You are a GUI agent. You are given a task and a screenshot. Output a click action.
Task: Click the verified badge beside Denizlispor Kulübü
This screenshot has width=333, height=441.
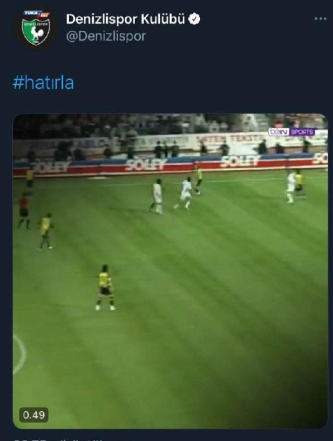tap(194, 19)
